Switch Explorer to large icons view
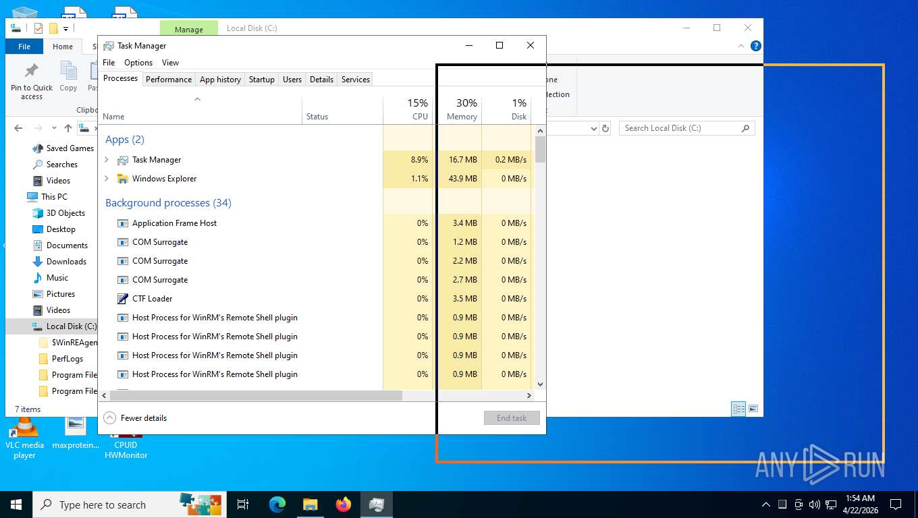The height and width of the screenshot is (518, 918). point(753,409)
